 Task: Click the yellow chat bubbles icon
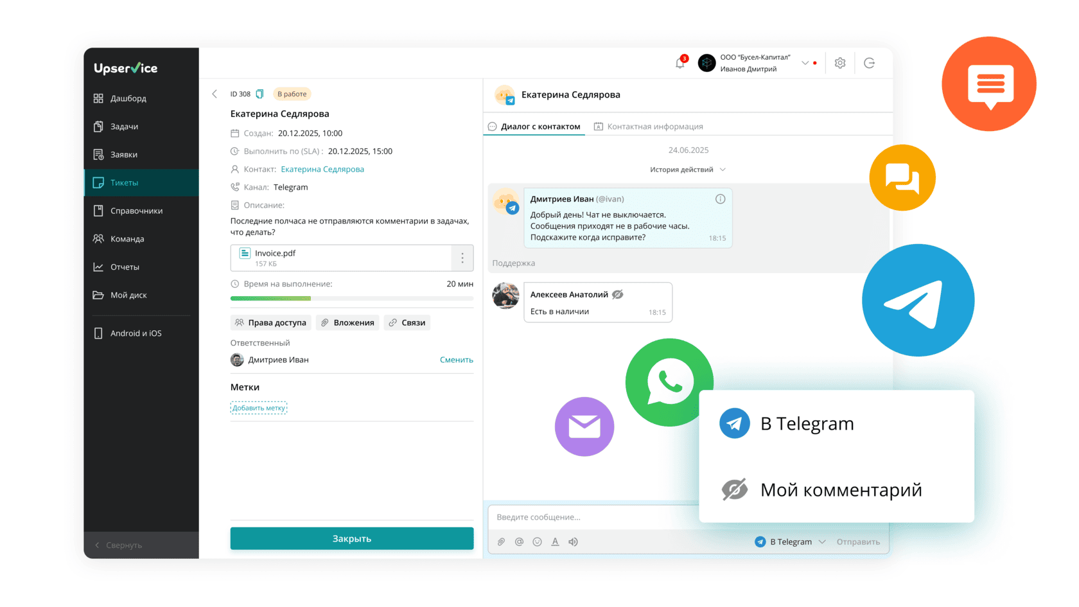[x=902, y=178]
